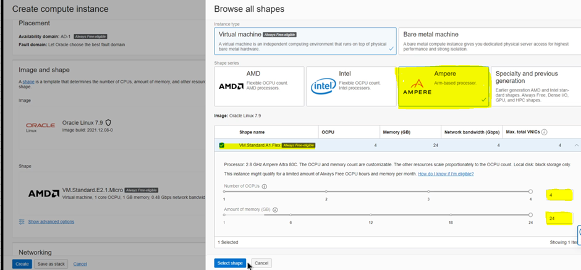This screenshot has height=270, width=581.
Task: Open How do I know if I'm eligible link
Action: pos(446,174)
